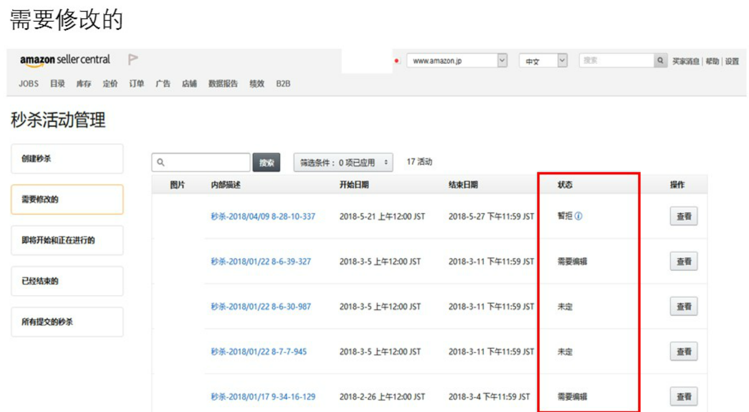Click the info icon next to 暂拒 status

coord(578,216)
